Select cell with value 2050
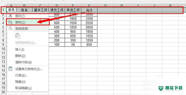 pyautogui.click(x=89, y=27)
